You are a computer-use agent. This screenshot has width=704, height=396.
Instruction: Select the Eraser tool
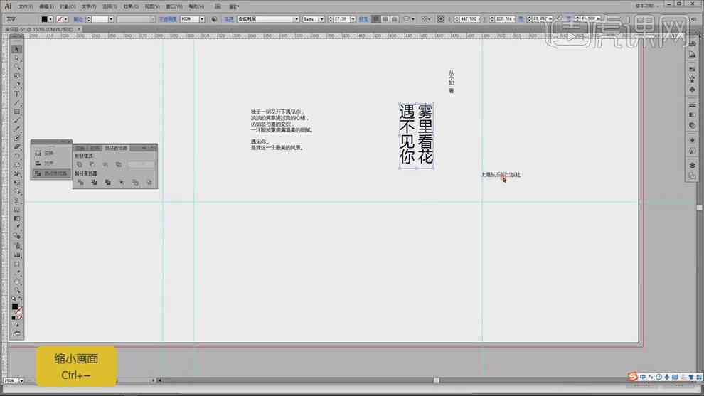coord(16,147)
